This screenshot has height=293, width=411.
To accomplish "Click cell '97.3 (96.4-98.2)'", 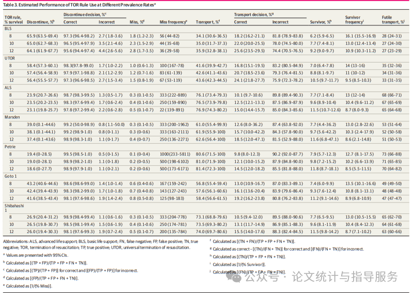I will (79, 36).
